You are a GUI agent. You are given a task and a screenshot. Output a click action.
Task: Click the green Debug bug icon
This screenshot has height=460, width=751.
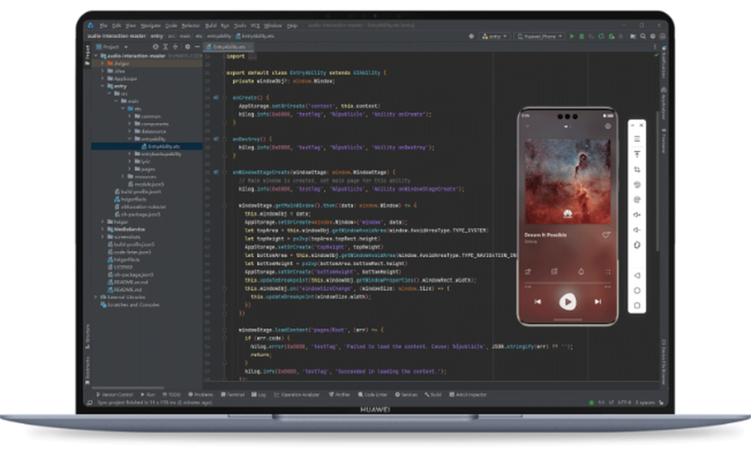581,36
